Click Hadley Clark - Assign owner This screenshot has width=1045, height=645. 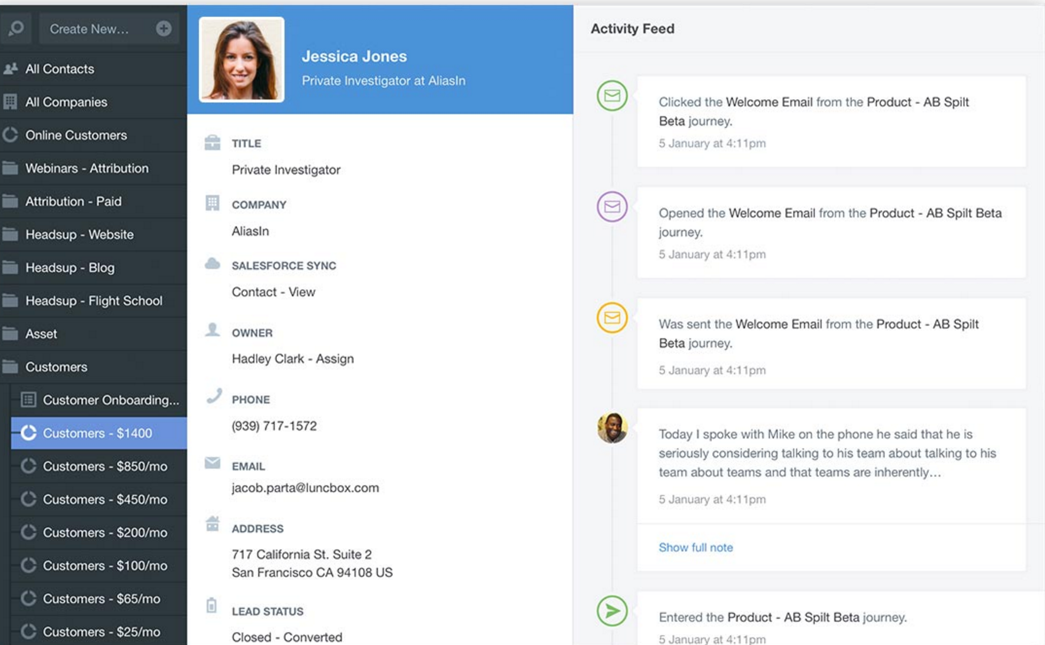coord(293,358)
